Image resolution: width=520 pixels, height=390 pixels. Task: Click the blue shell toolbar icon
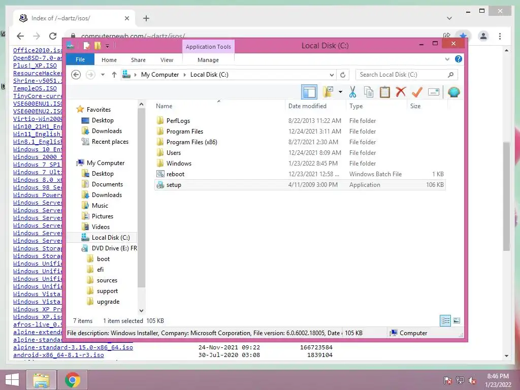pyautogui.click(x=453, y=92)
